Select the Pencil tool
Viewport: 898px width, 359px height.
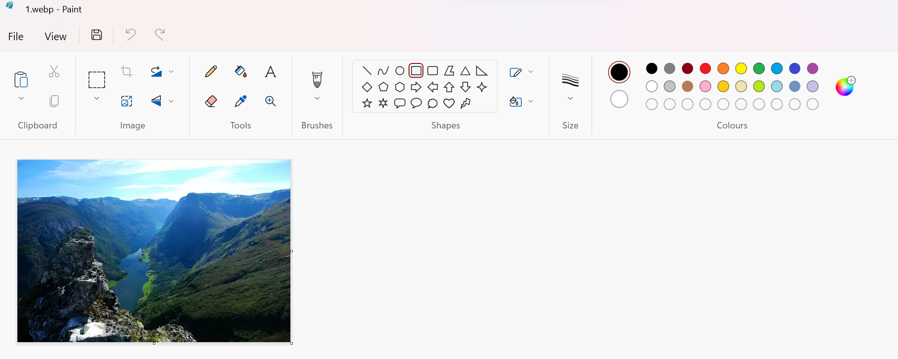pyautogui.click(x=210, y=72)
